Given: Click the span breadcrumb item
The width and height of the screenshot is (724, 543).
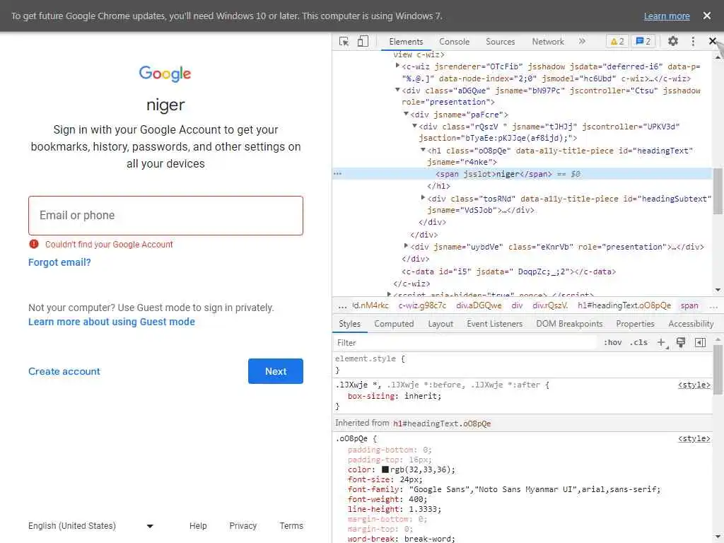Looking at the screenshot, I should [x=689, y=305].
